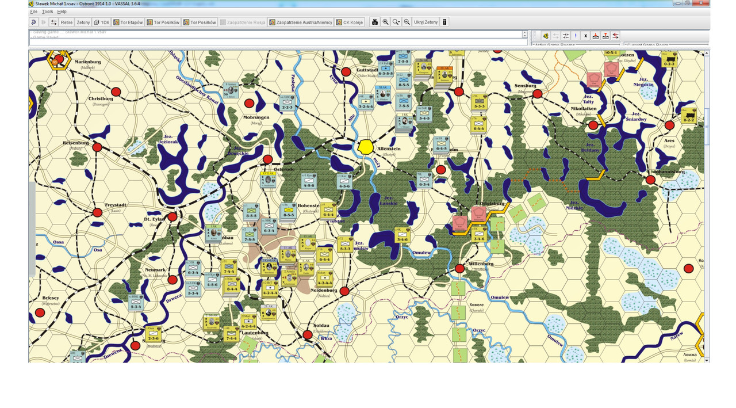
Task: Click the red city dot at Johannisburg
Action: pos(650,180)
